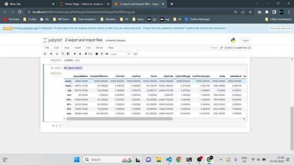294x165 pixels.
Task: Open the File menu
Action: [47, 48]
